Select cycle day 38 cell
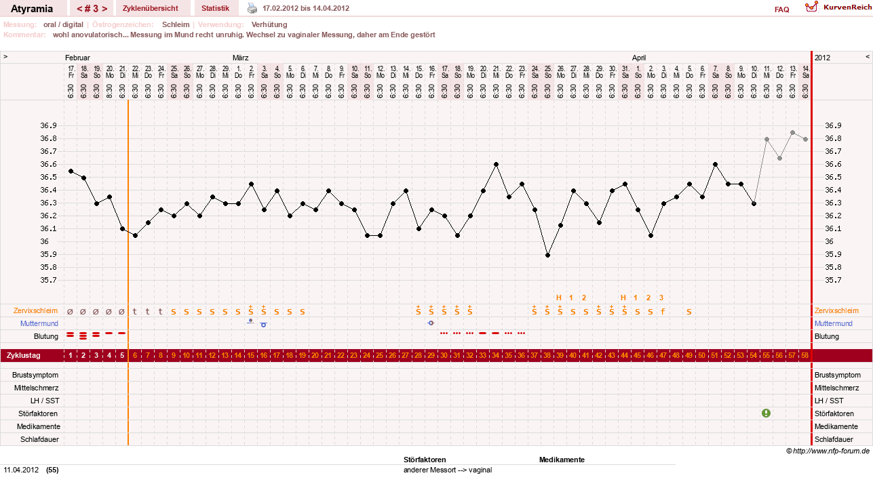The height and width of the screenshot is (486, 873). (x=547, y=355)
